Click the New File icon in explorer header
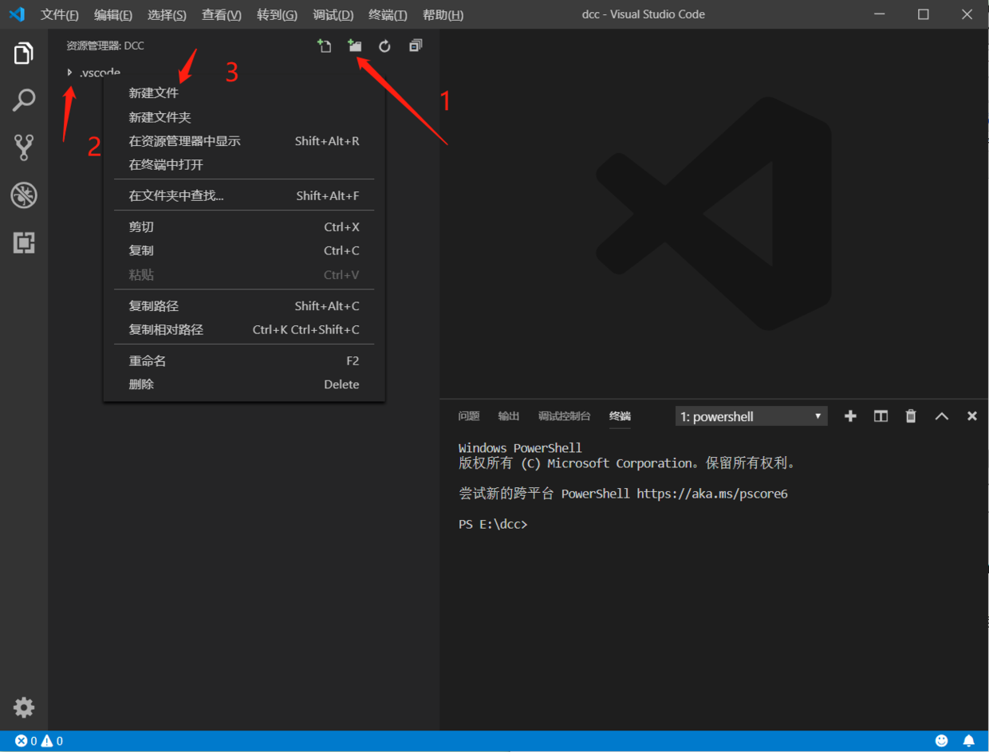 pos(325,46)
